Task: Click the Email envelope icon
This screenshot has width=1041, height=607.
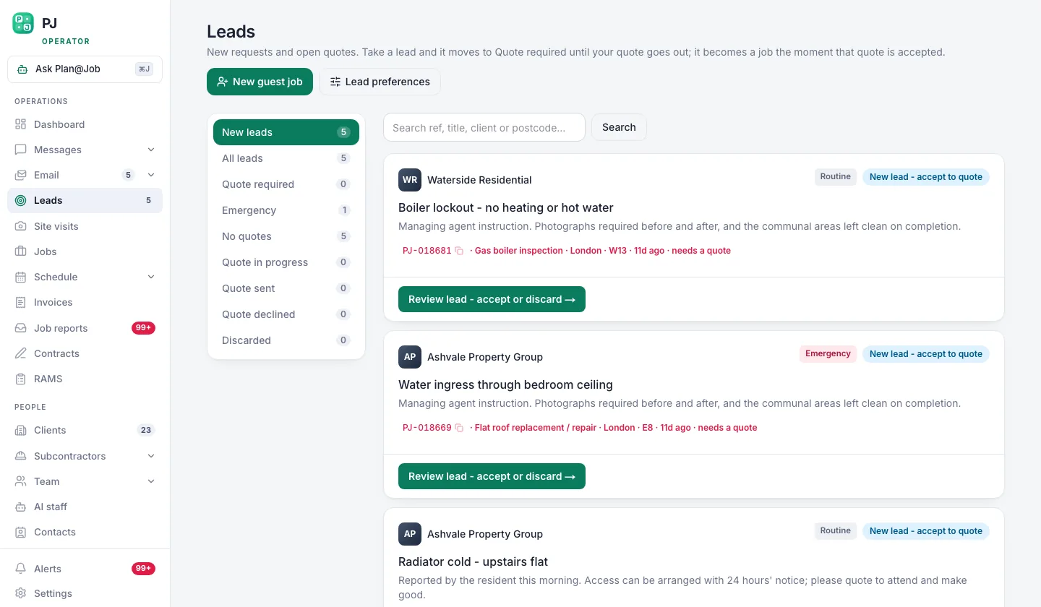Action: [x=21, y=175]
